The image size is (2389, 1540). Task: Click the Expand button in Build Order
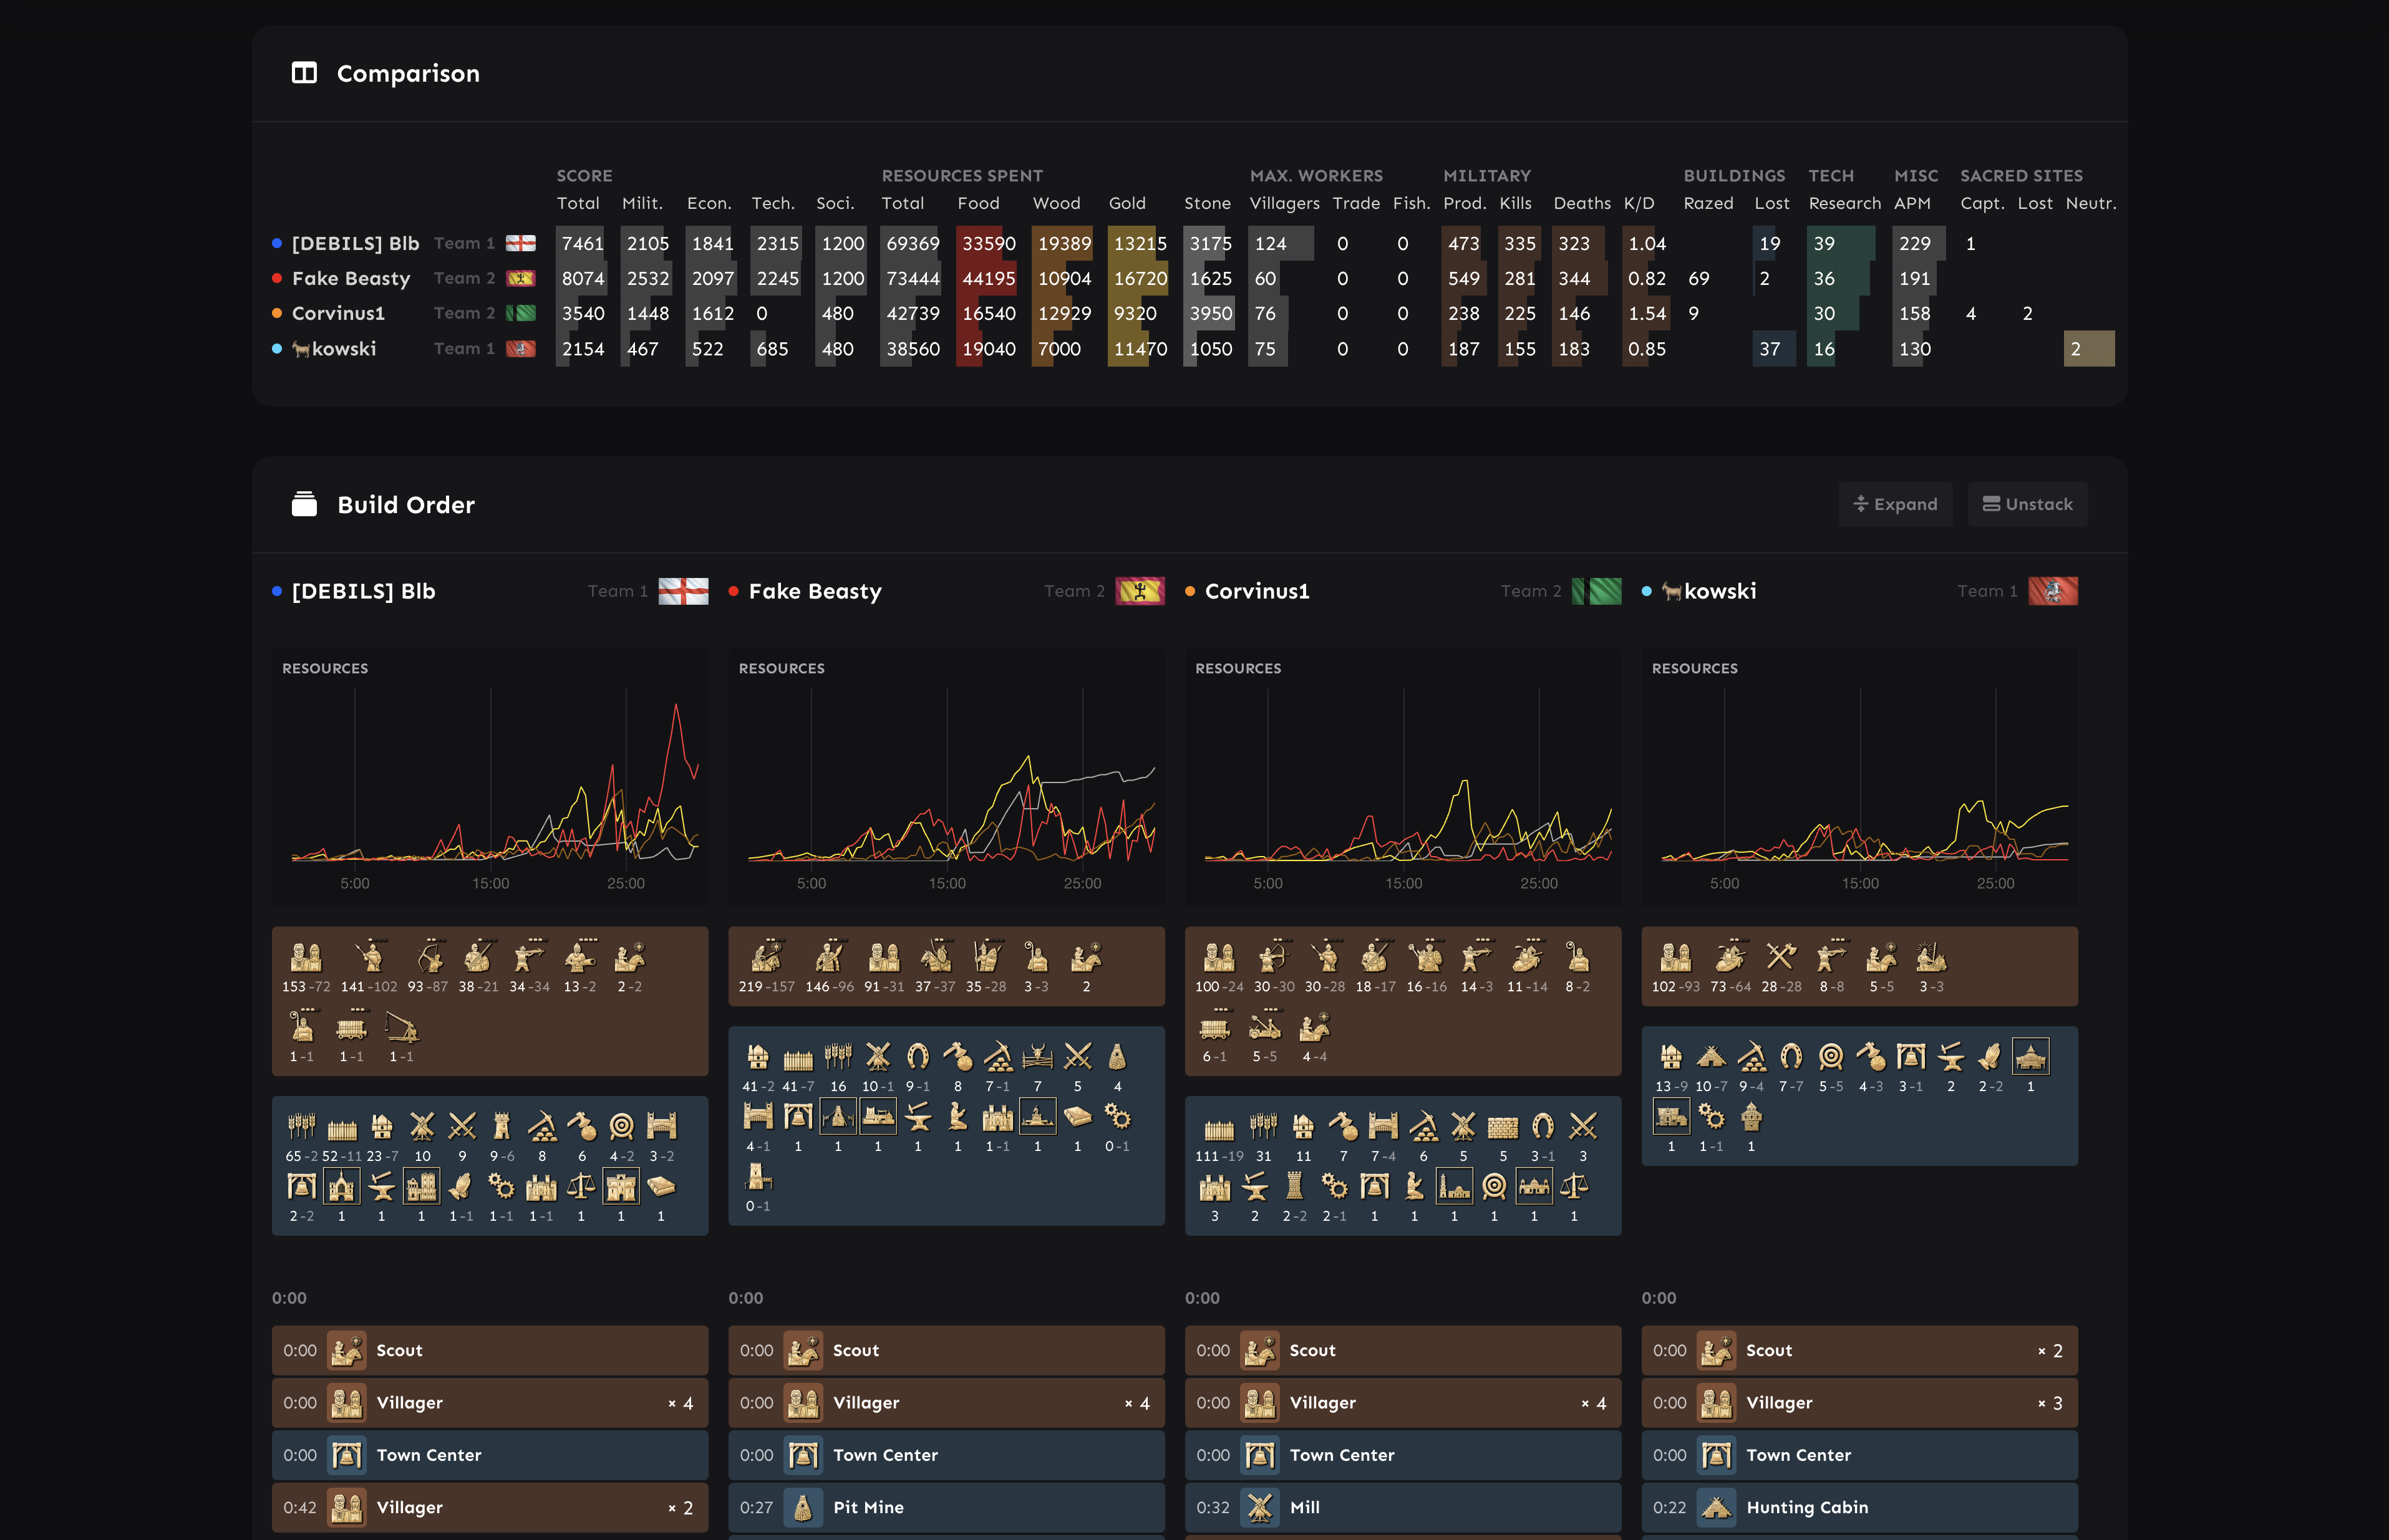pyautogui.click(x=1895, y=504)
